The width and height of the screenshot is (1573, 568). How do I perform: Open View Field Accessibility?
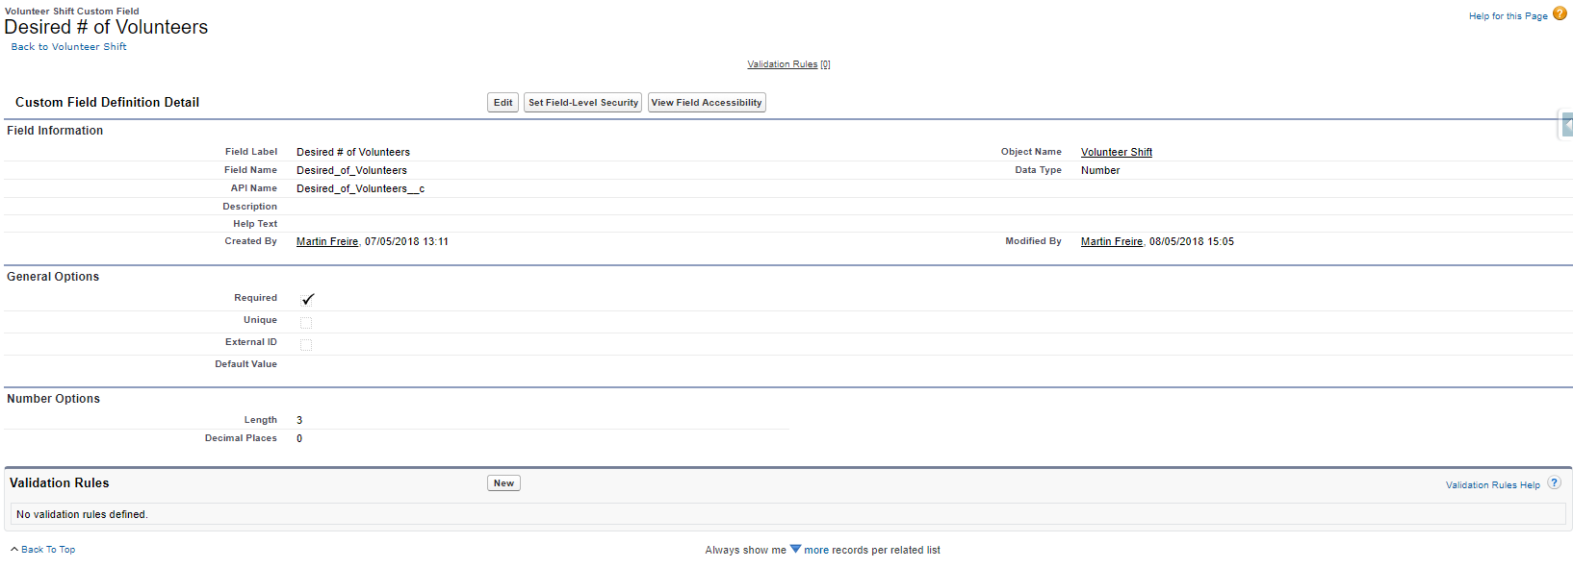(707, 103)
